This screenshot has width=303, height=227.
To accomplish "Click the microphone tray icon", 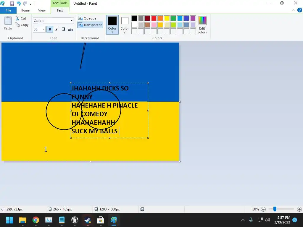I will point(251,220).
